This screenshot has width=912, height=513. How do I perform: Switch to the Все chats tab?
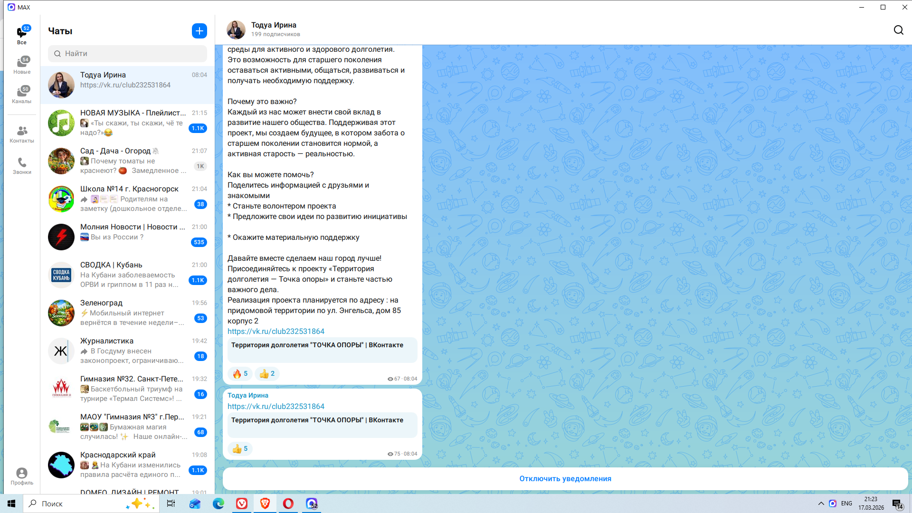point(22,35)
